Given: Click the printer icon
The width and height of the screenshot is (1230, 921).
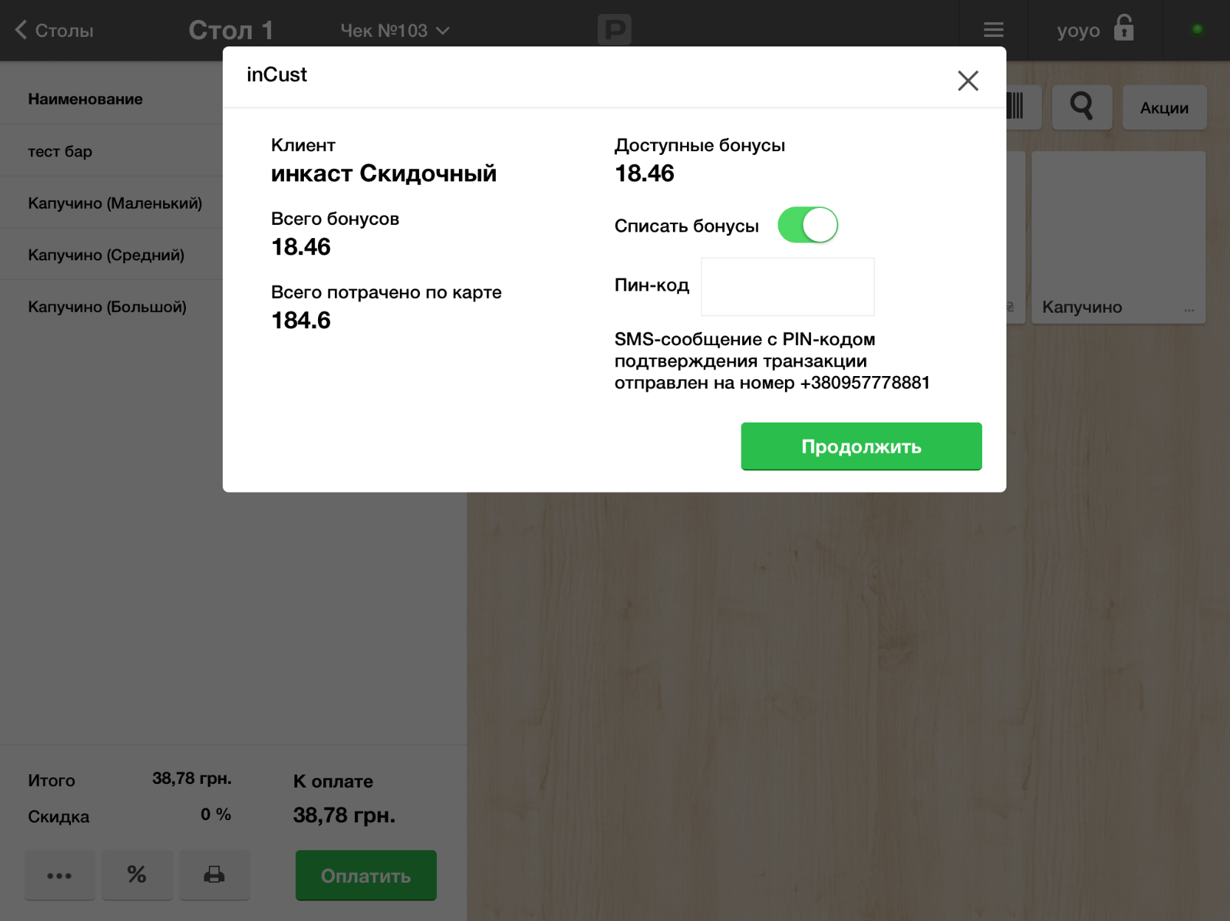Looking at the screenshot, I should (x=215, y=875).
